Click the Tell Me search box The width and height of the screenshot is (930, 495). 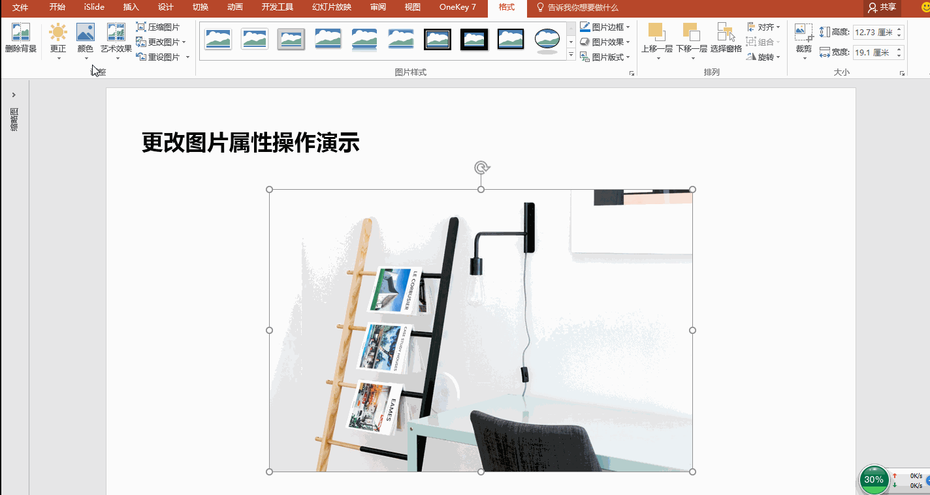(577, 7)
